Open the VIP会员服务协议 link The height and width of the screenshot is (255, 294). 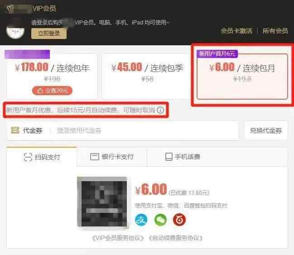point(118,238)
